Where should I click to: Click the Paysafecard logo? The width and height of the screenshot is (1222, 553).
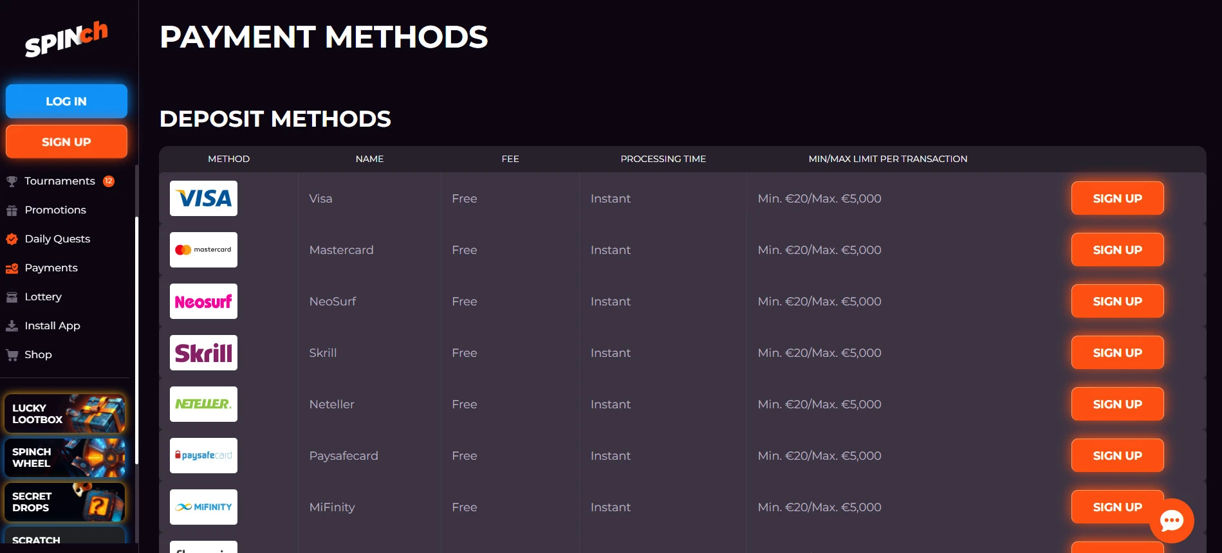click(203, 455)
